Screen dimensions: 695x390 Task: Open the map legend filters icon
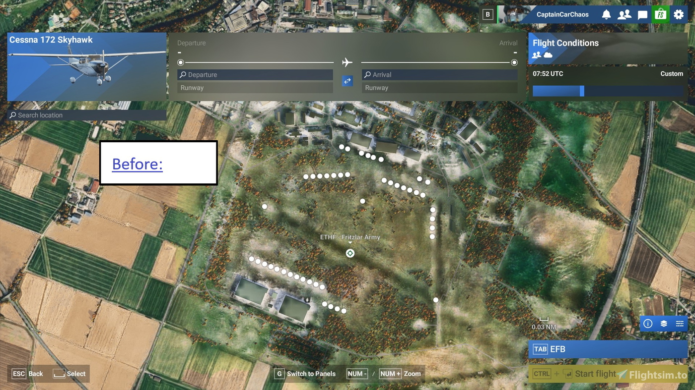(680, 324)
